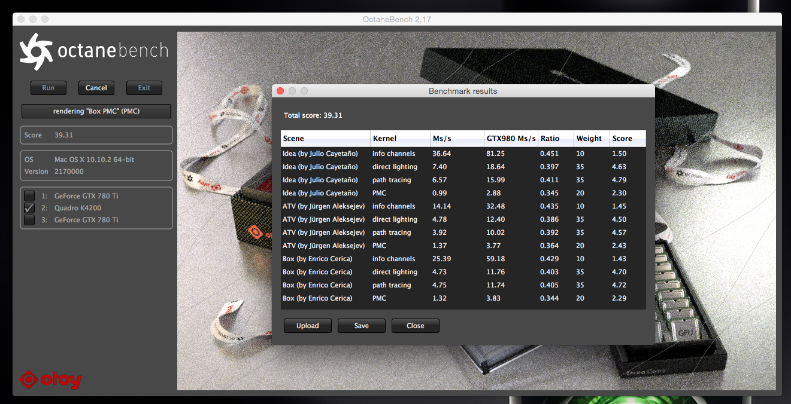Click the 14.14 Ms/s cell
This screenshot has height=404, width=791.
click(x=441, y=206)
